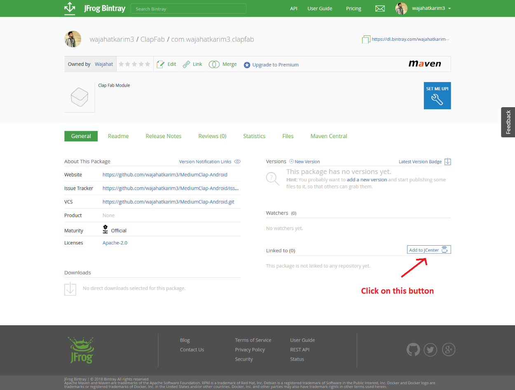Open the footer User Guide link
The image size is (515, 390).
pyautogui.click(x=302, y=340)
